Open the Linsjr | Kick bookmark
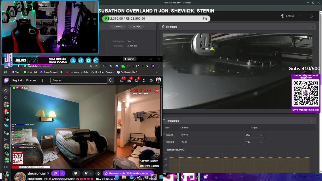322x181 pixels. point(30,72)
